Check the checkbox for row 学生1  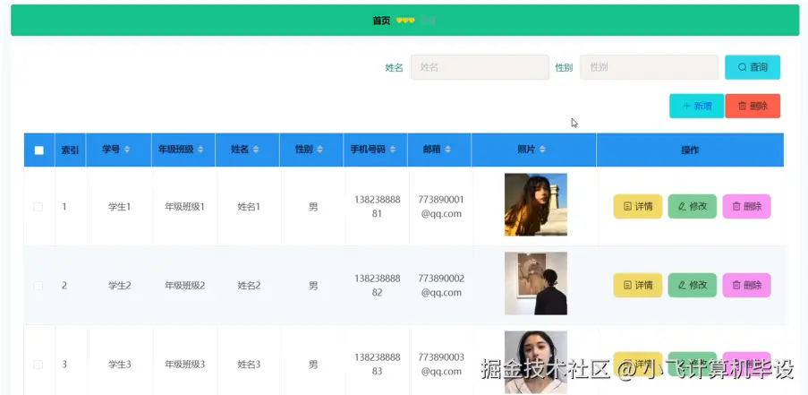tap(38, 207)
